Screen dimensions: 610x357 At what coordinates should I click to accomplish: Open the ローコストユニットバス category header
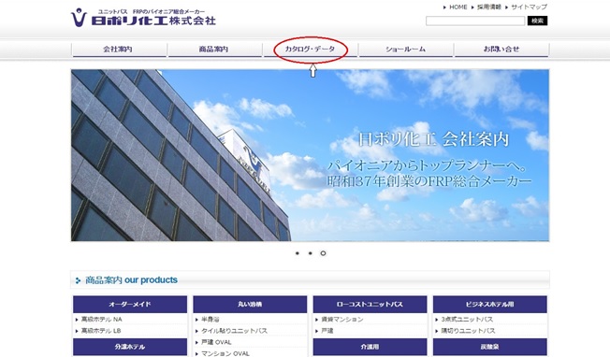click(370, 305)
